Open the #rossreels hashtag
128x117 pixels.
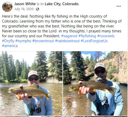pos(106,36)
